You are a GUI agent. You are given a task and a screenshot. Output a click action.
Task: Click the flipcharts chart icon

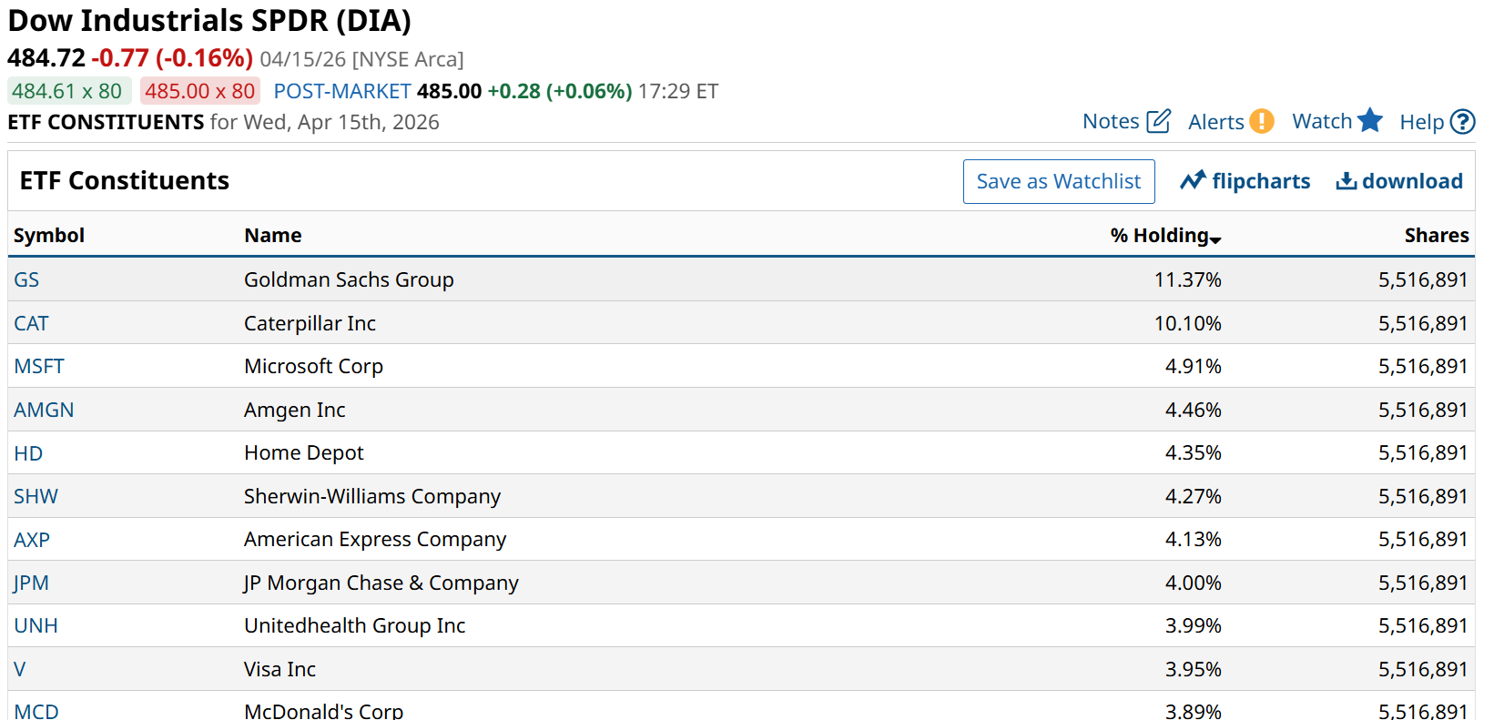point(1193,181)
